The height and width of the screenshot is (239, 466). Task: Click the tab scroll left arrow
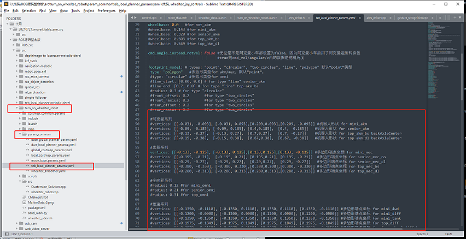click(132, 18)
